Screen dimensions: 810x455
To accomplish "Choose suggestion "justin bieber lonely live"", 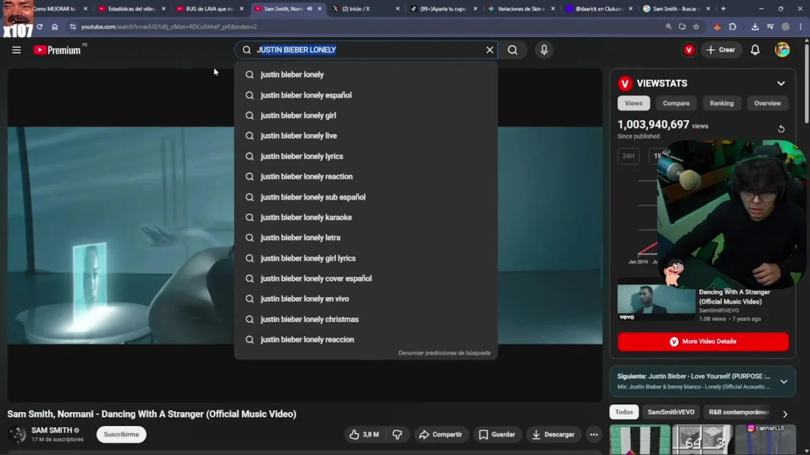I will point(366,136).
